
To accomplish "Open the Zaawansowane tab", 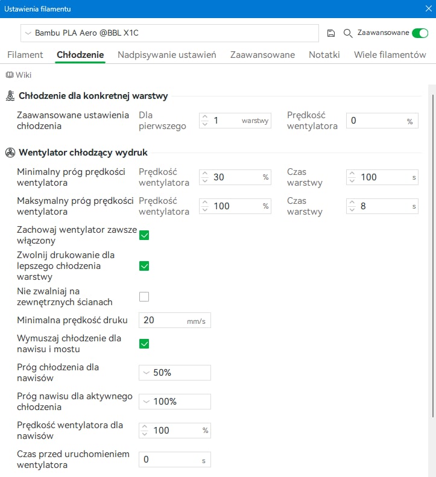I will [262, 55].
